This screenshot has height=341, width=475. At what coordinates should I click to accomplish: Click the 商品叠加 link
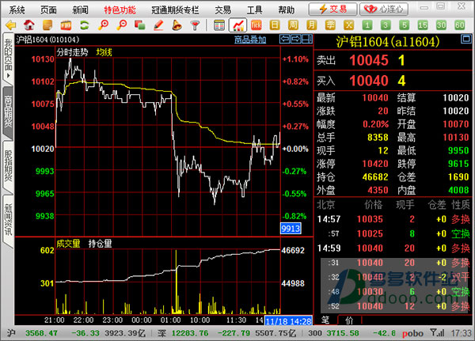click(250, 40)
